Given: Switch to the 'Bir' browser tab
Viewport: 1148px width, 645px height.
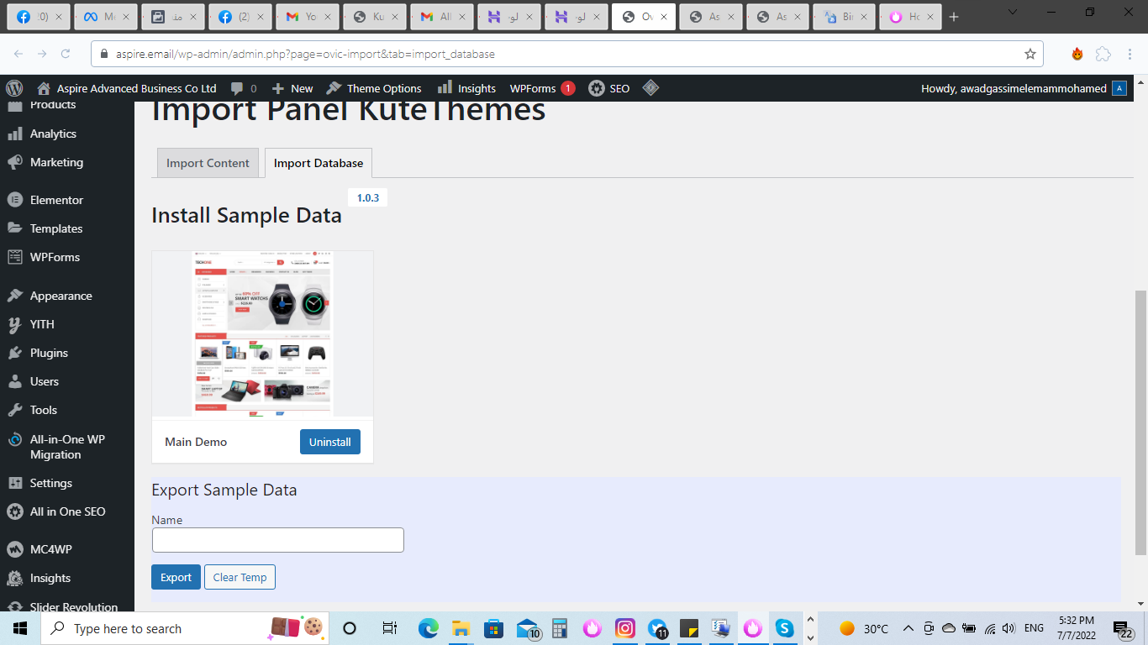Looking at the screenshot, I should click(x=845, y=17).
